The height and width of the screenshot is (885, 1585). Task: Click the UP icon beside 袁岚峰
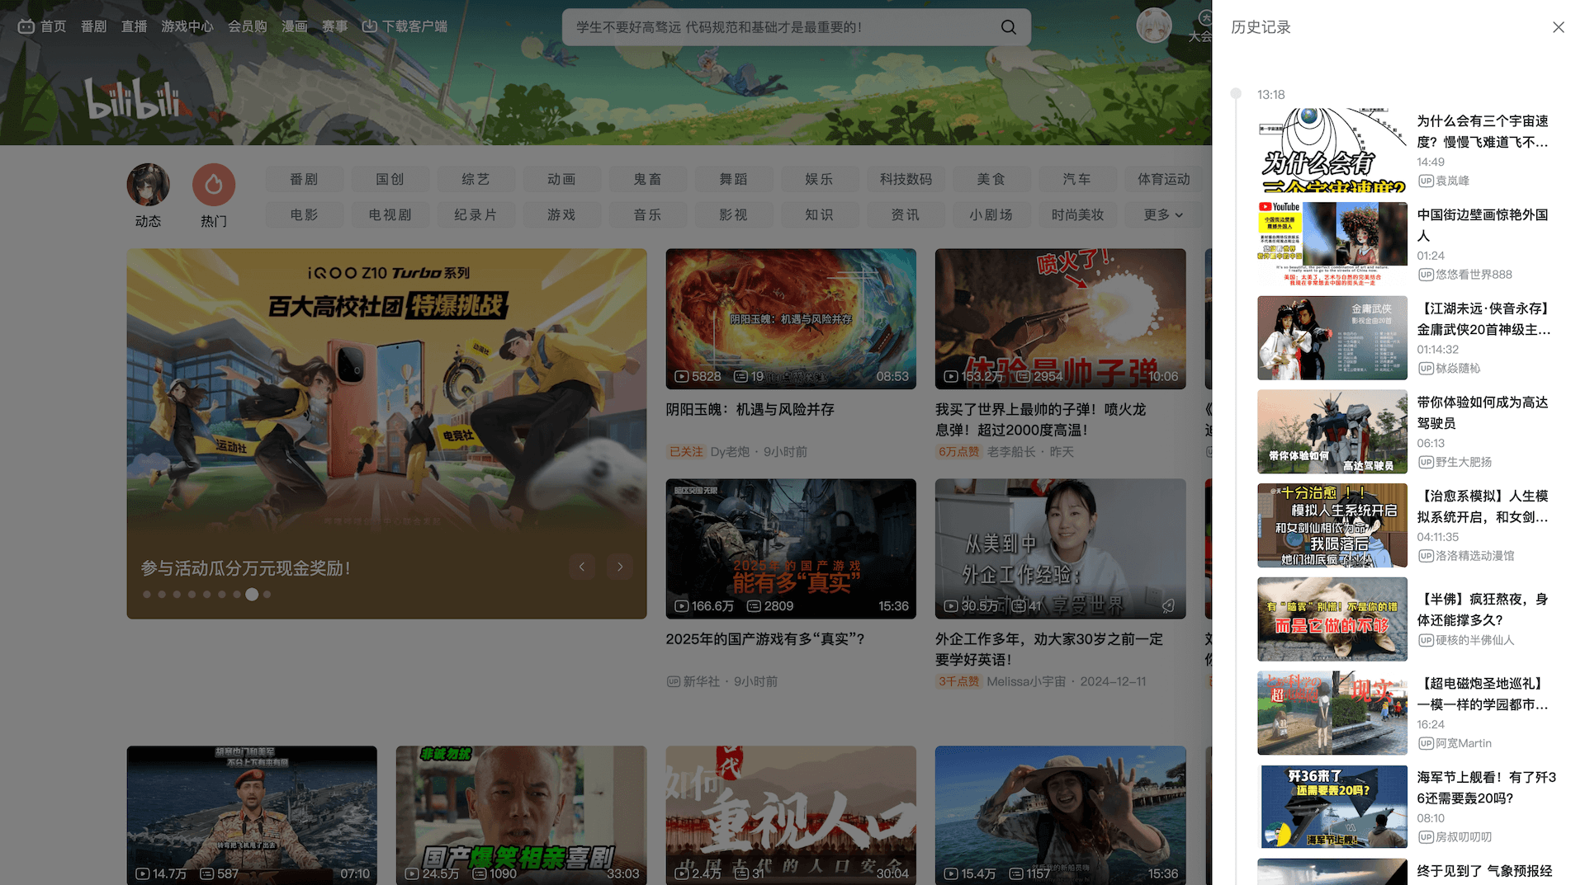pyautogui.click(x=1425, y=181)
